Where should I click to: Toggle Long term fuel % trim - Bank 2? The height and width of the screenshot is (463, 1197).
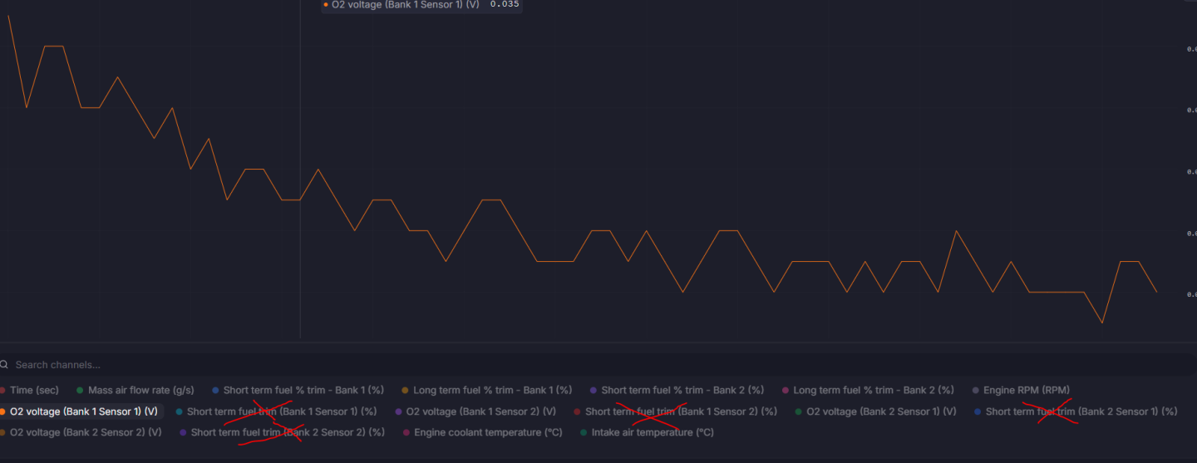pos(873,390)
